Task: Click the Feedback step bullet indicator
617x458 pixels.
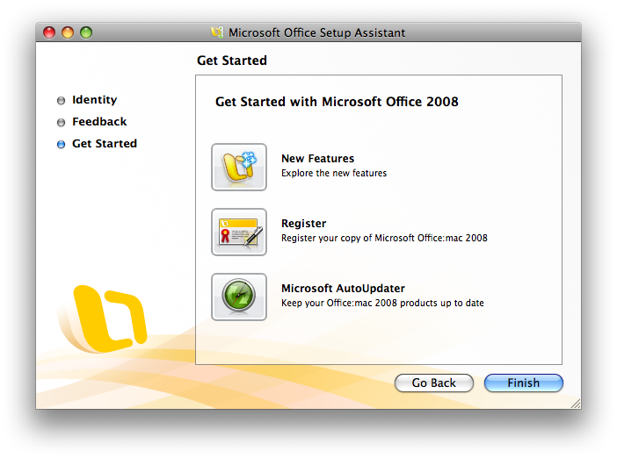Action: (x=61, y=123)
